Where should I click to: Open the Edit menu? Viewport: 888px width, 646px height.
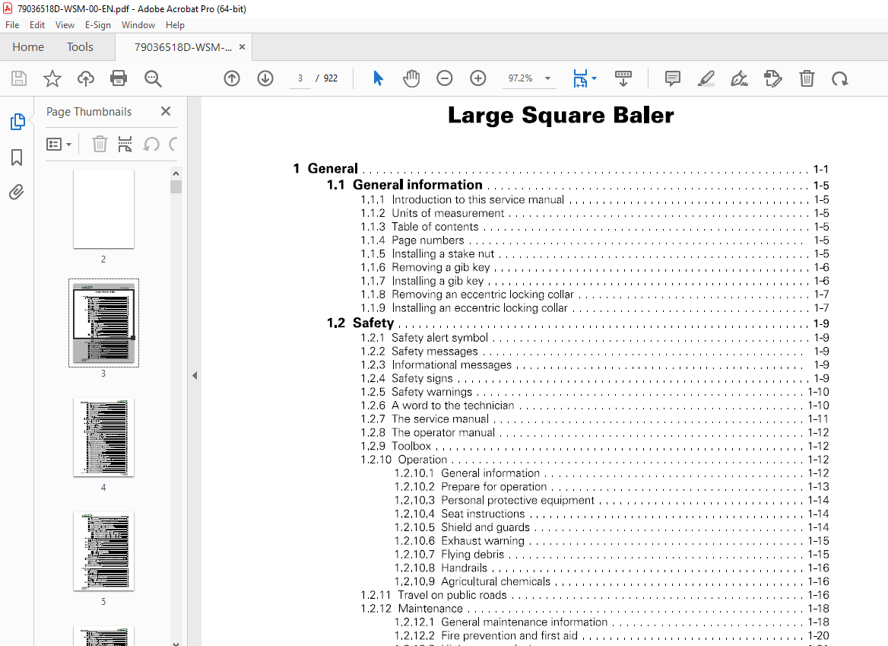[x=36, y=25]
